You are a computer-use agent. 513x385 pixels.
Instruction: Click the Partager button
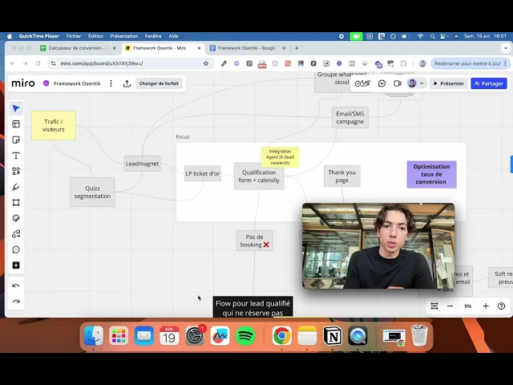tap(489, 83)
